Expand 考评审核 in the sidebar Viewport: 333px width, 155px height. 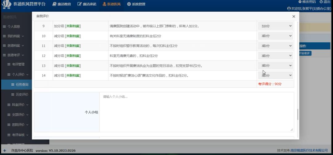[18, 135]
